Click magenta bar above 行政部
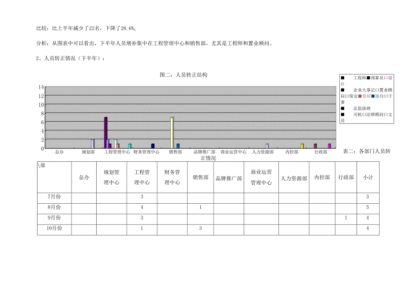 coord(329,146)
